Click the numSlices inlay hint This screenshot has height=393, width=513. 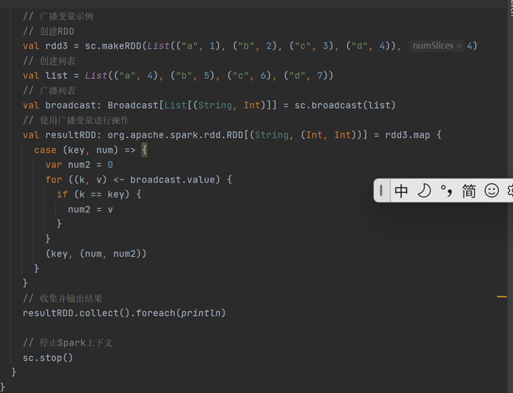point(437,46)
